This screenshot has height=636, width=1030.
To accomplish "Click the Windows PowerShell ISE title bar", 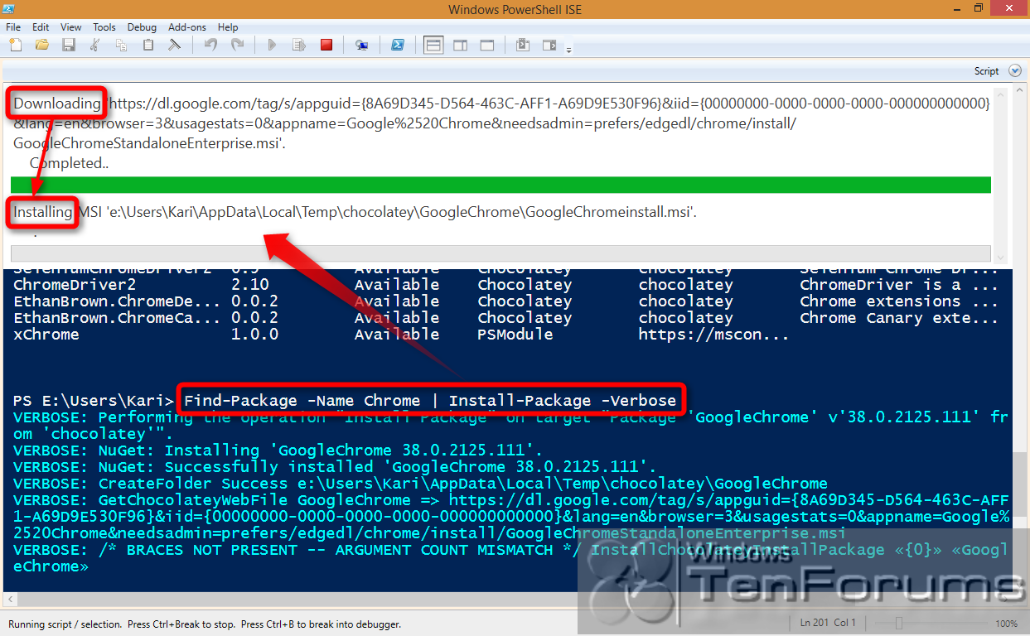I will 515,9.
